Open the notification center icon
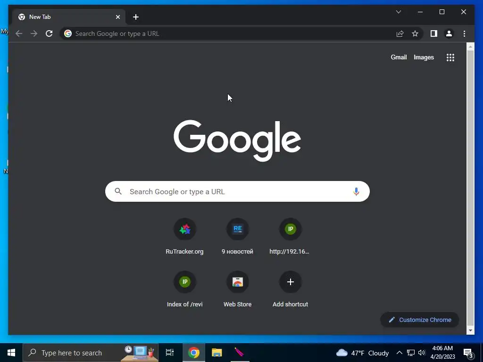 click(468, 353)
